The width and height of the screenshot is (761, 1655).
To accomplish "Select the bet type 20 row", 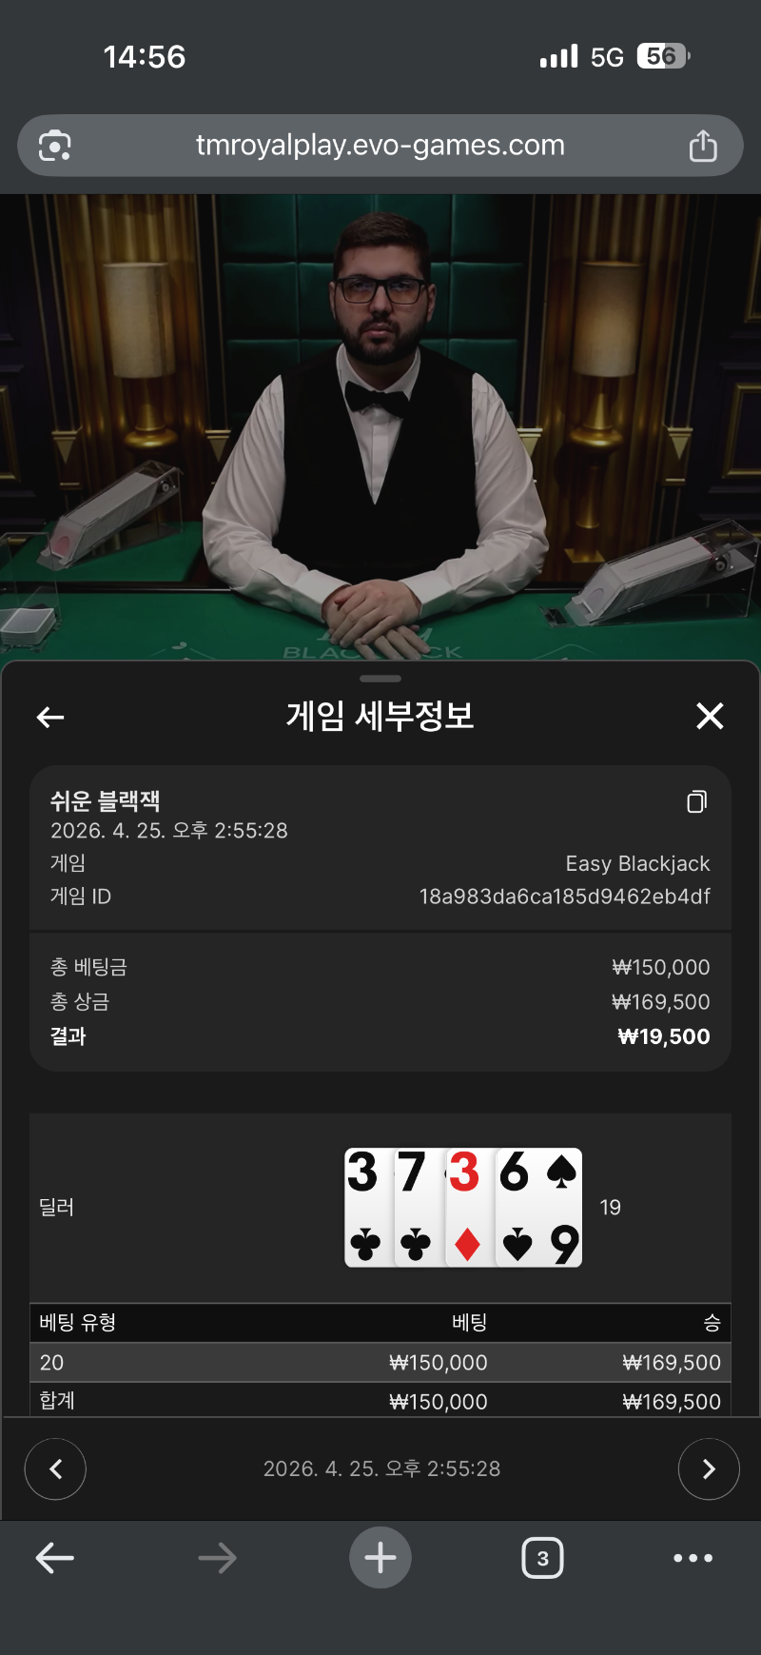I will pos(380,1363).
